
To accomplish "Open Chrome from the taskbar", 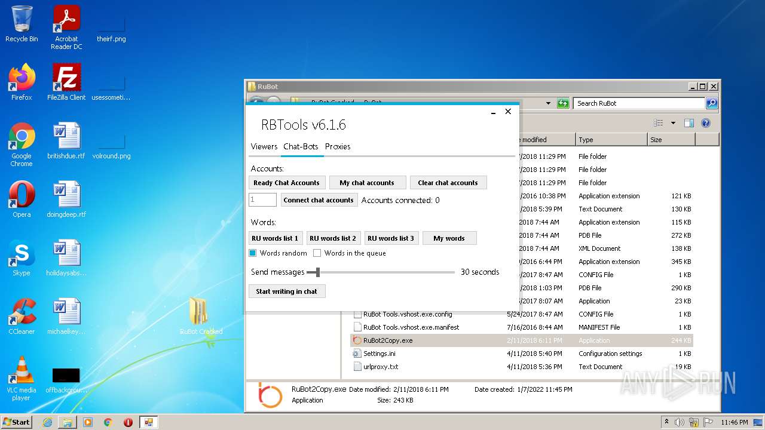I will [x=108, y=422].
